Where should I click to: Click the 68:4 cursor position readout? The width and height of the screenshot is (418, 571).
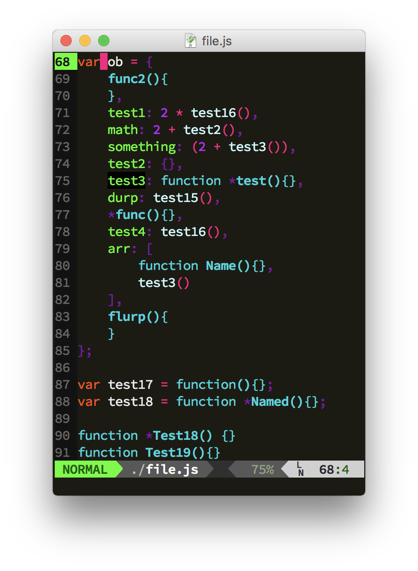[x=334, y=470]
